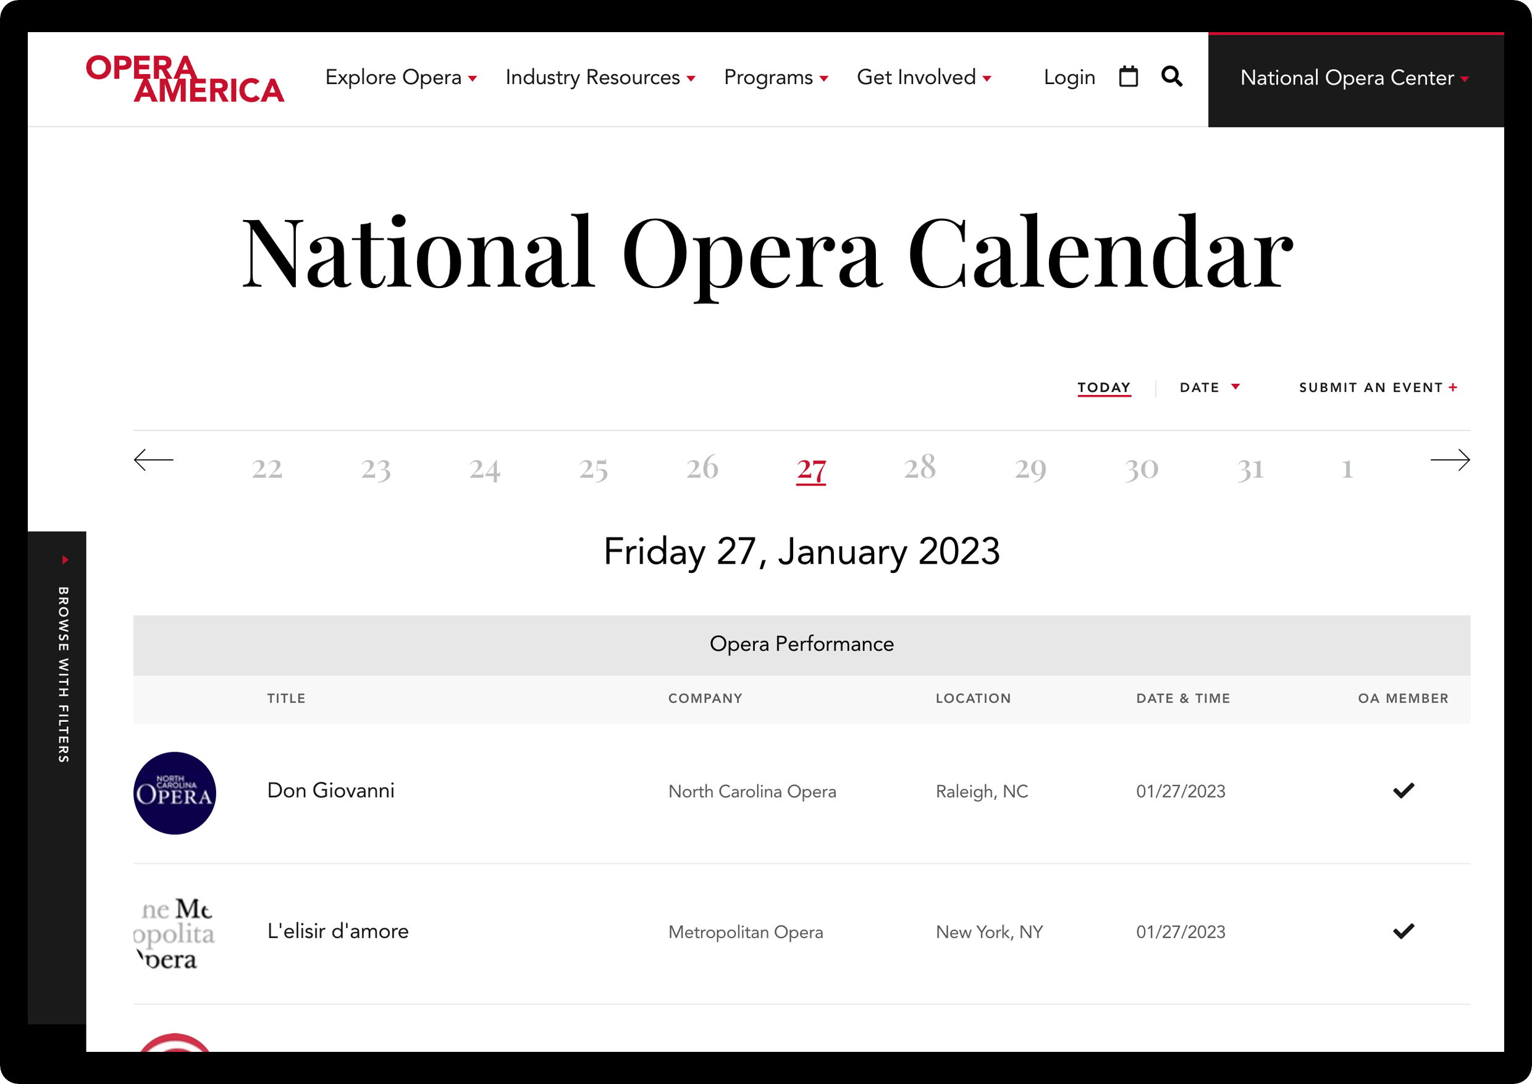Click the Metropolitan Opera logo thumbnail

[x=175, y=933]
